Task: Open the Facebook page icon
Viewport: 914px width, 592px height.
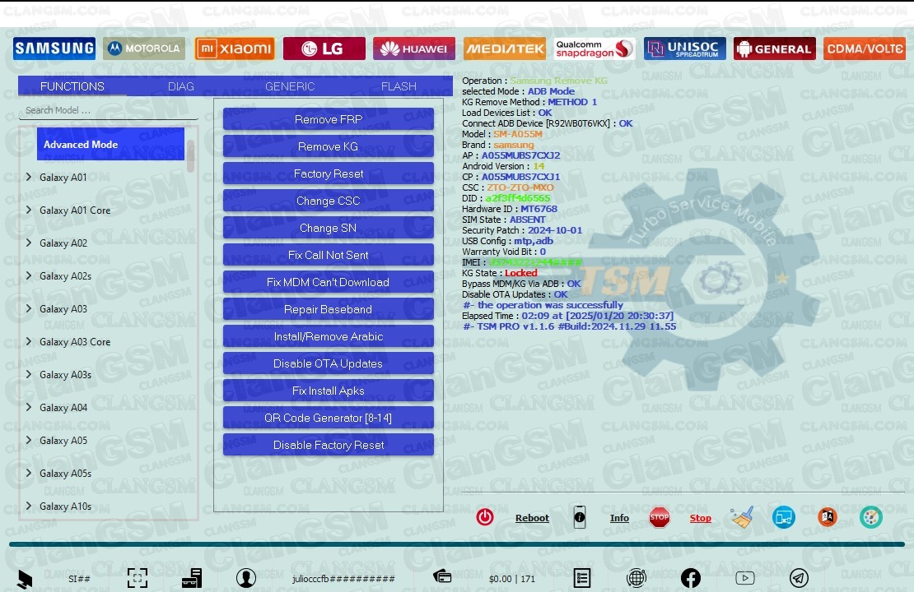Action: click(x=691, y=578)
